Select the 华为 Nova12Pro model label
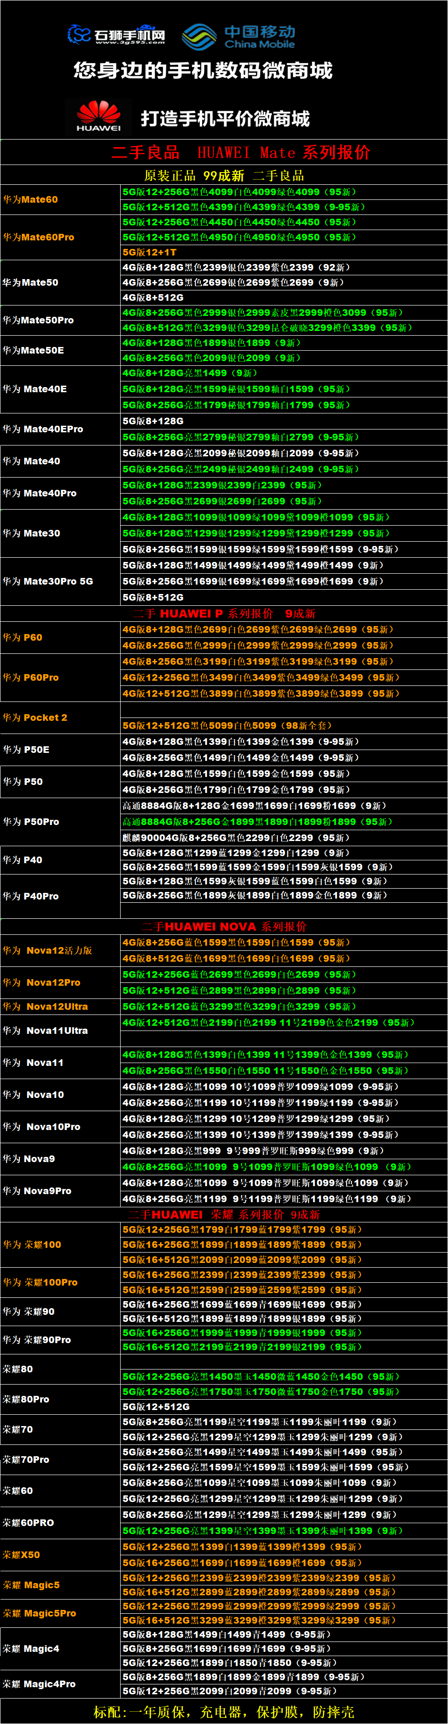 (41, 982)
